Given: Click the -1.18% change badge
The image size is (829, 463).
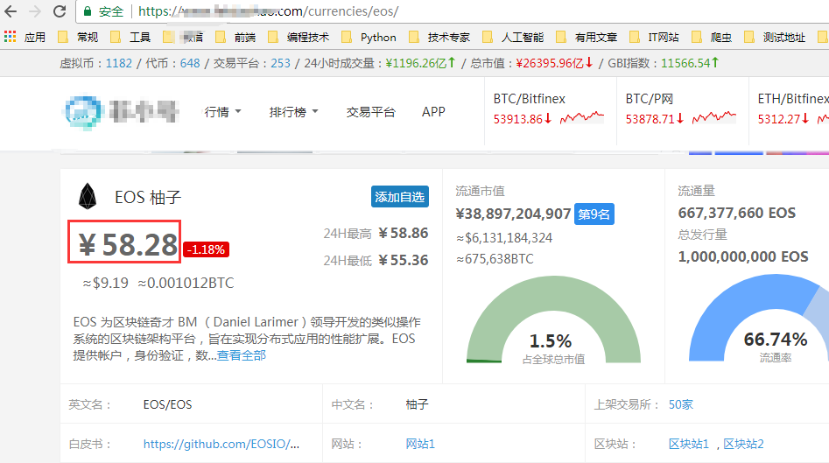Looking at the screenshot, I should (206, 249).
